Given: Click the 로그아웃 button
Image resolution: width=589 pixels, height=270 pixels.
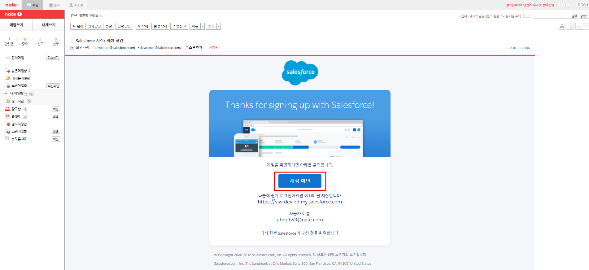Looking at the screenshot, I should point(583,5).
